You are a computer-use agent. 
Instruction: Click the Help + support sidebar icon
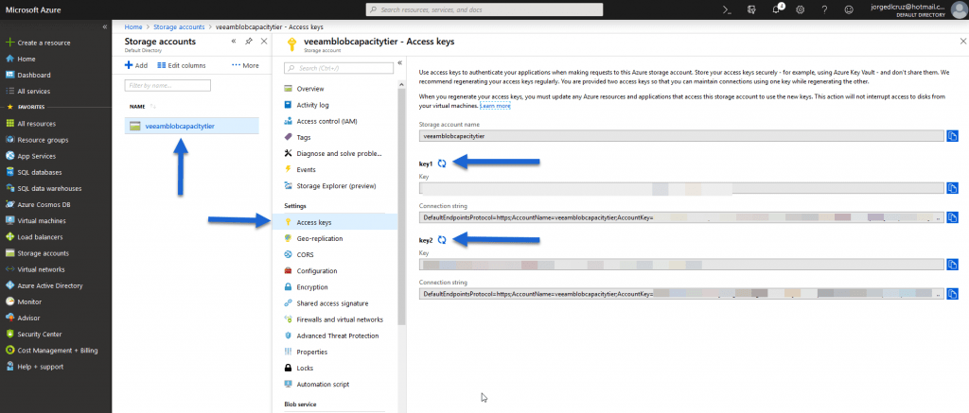coord(9,367)
